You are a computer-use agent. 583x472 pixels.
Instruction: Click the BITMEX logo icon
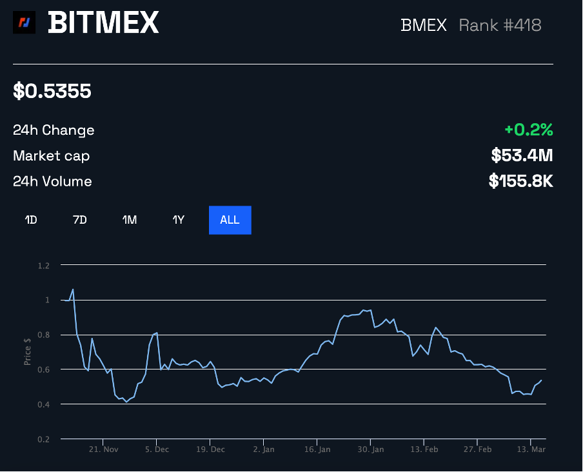pos(24,23)
